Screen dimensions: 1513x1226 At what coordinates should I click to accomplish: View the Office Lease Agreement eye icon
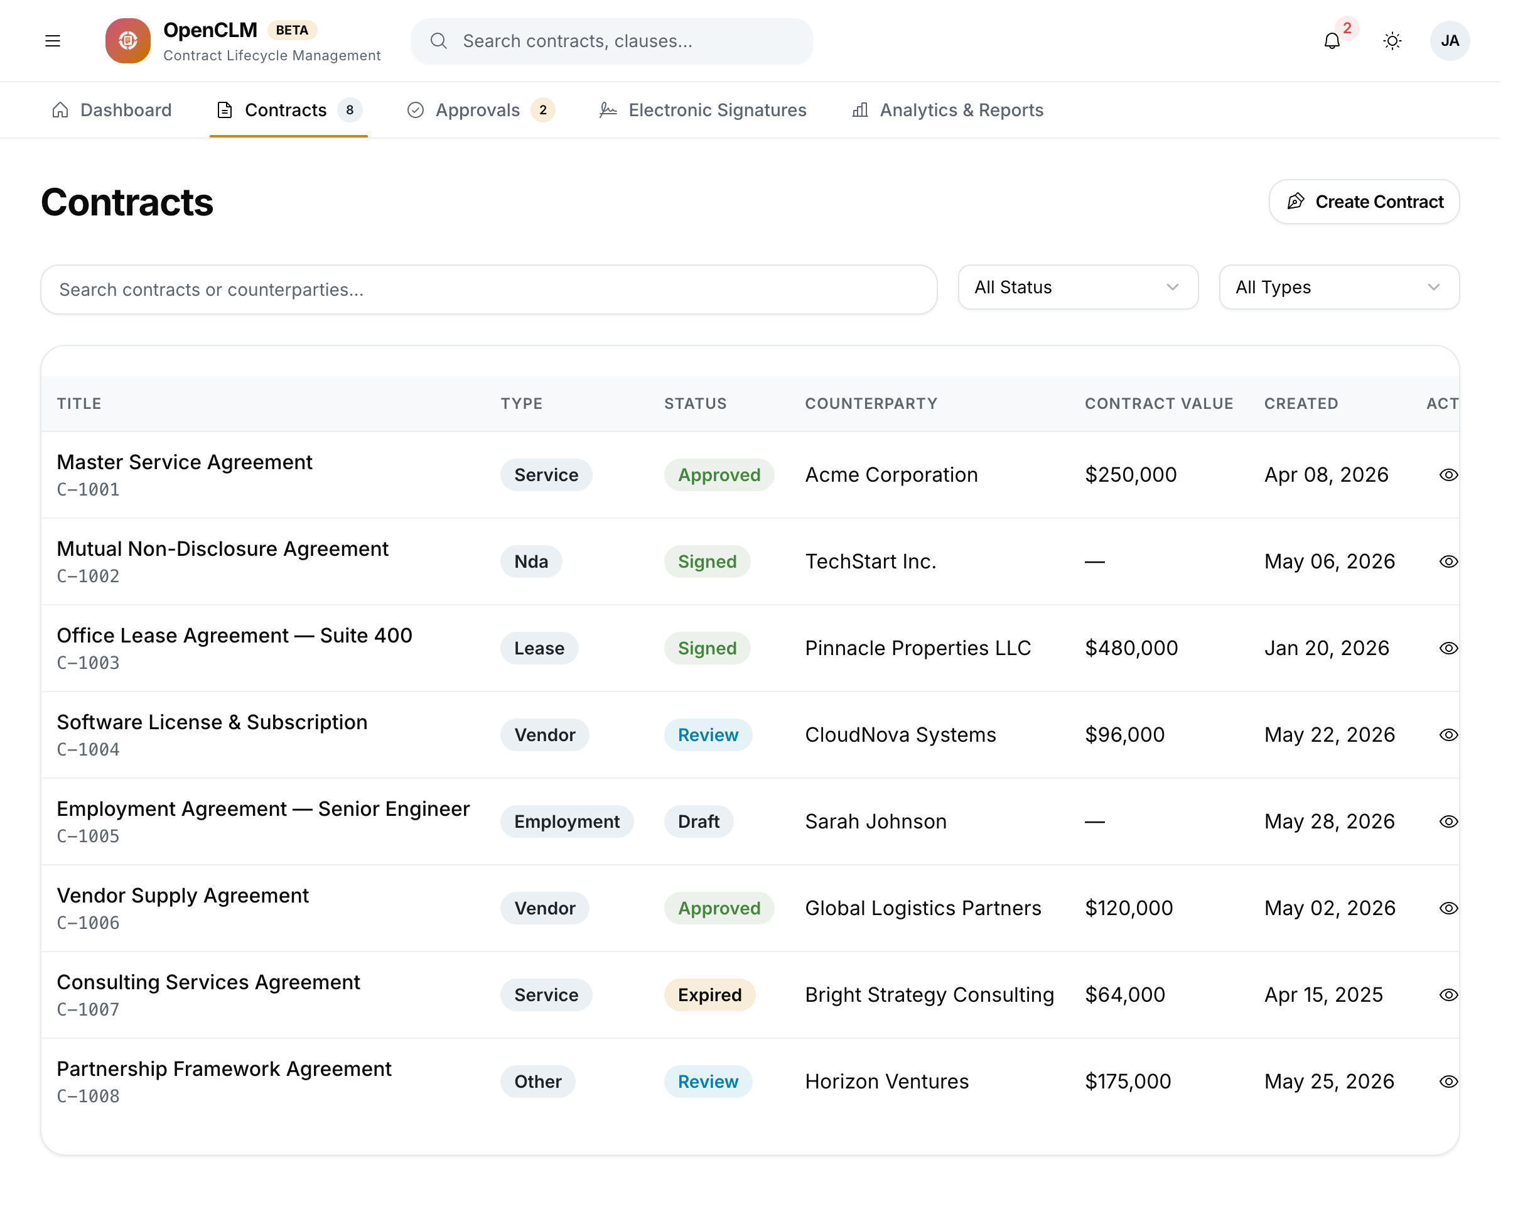(x=1449, y=648)
